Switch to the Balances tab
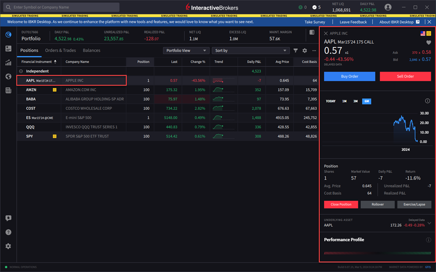Viewport: 436px width, 272px height. (91, 50)
